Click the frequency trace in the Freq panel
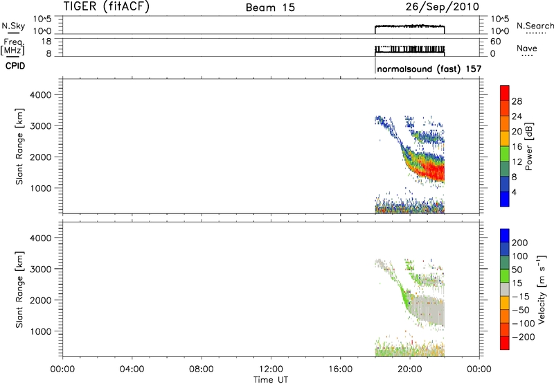The height and width of the screenshot is (384, 554). point(409,49)
